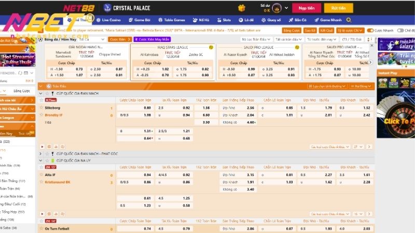Click the Bảng Cược button
The height and width of the screenshot is (233, 415).
[292, 31]
